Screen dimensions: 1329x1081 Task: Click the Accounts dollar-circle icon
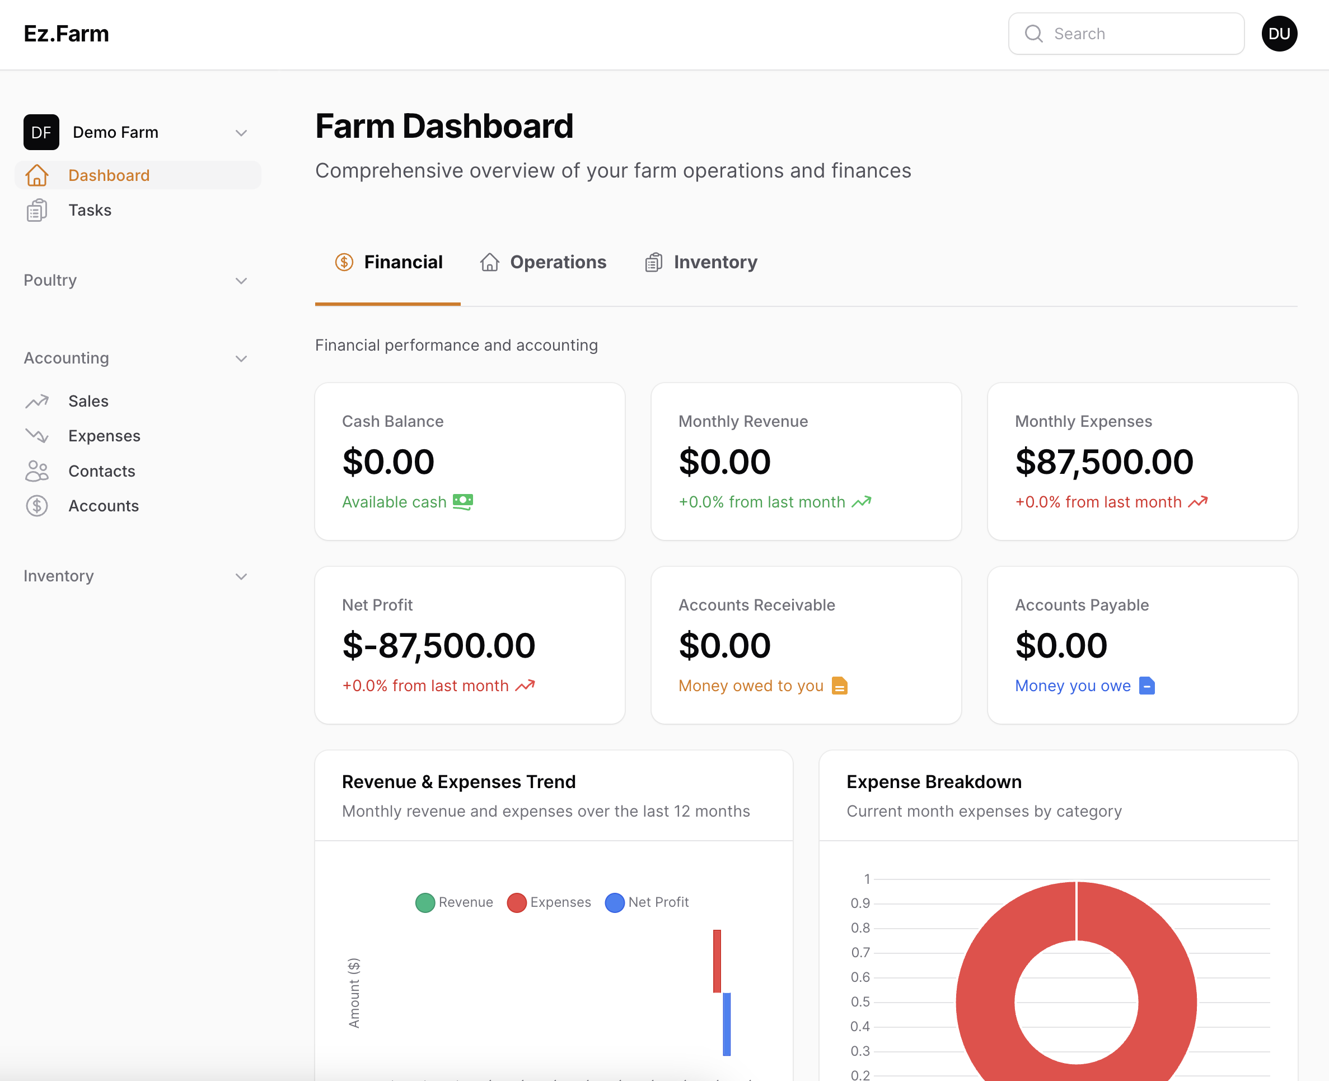pyautogui.click(x=37, y=506)
